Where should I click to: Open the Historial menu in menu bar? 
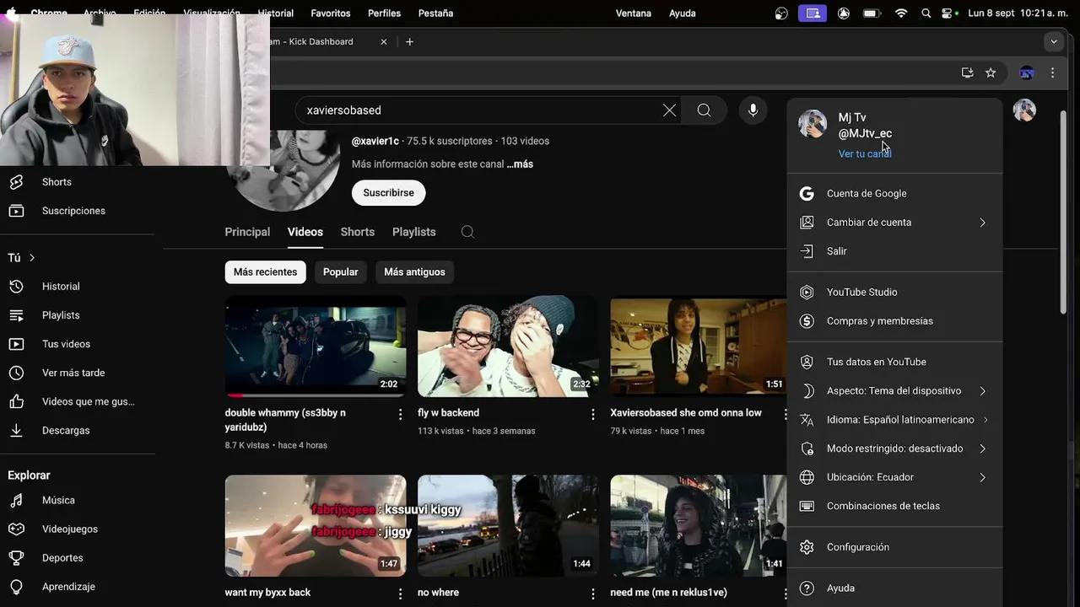(275, 13)
